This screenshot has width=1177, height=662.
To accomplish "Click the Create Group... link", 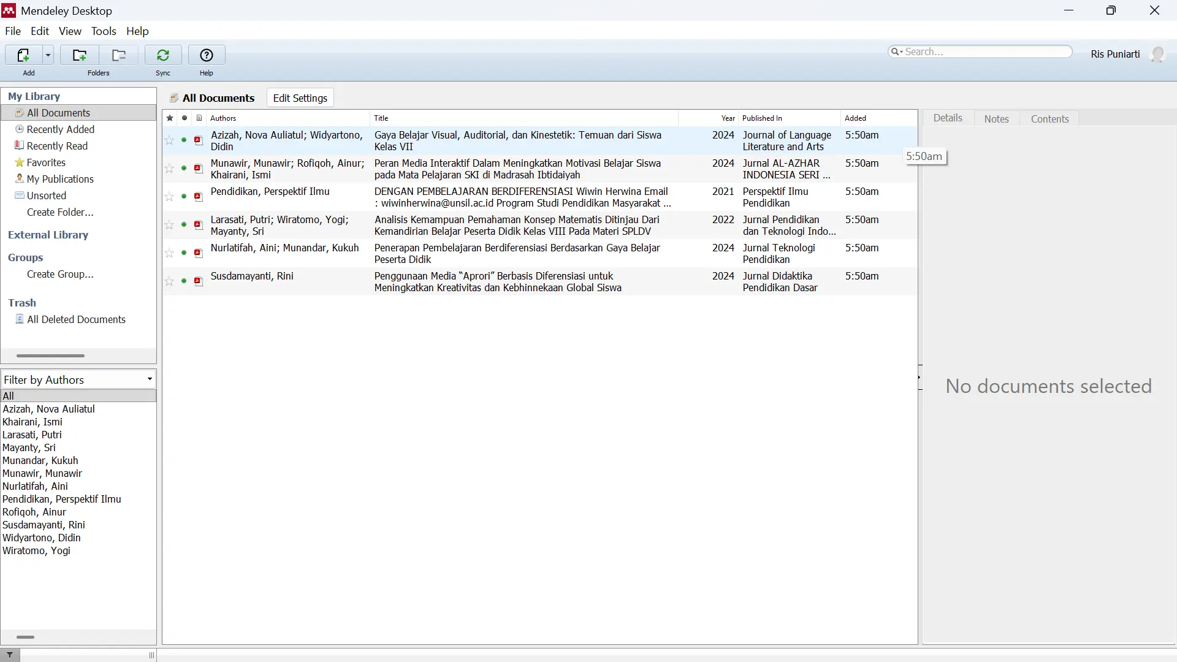I will (60, 275).
